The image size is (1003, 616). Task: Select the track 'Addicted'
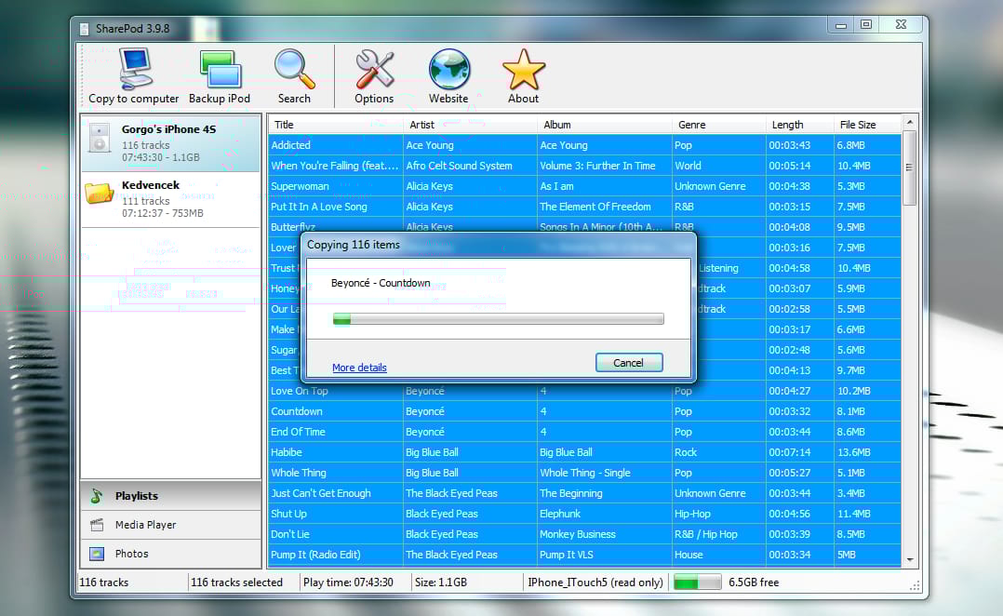tap(291, 145)
